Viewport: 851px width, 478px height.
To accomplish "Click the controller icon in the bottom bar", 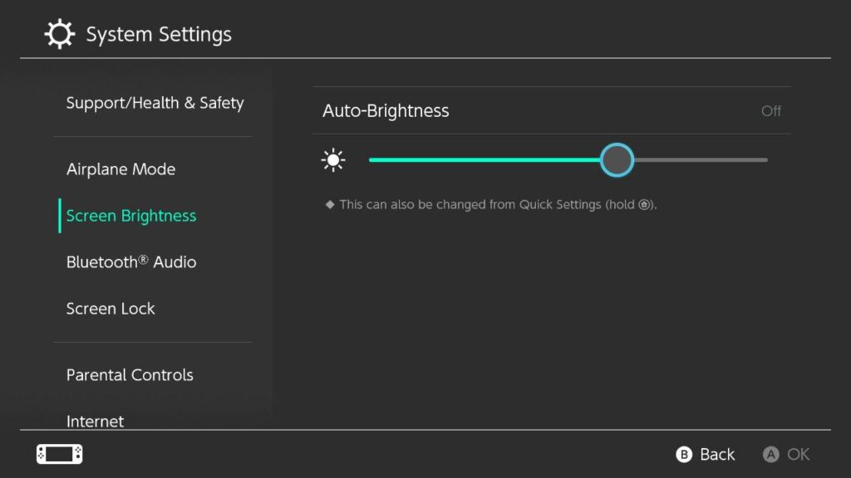I will [59, 454].
